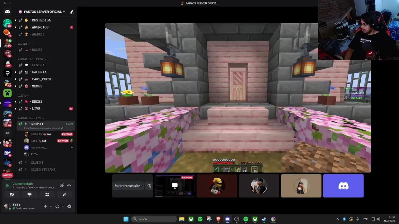Open the DESPEDIDA channel
Viewport: 399px width, 224px height.
(46, 20)
